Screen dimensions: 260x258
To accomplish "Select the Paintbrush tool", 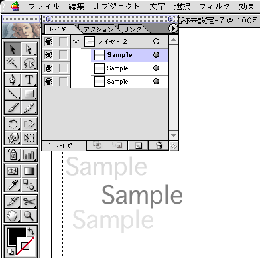I will pos(13,107).
